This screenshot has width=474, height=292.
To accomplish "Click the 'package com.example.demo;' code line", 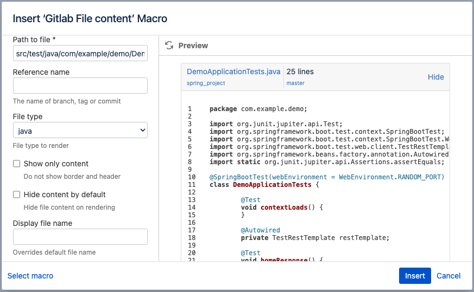I will click(258, 109).
